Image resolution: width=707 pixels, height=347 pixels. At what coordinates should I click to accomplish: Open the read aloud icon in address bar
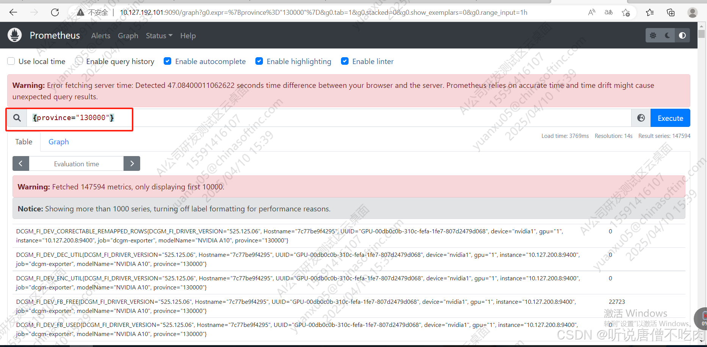[591, 13]
